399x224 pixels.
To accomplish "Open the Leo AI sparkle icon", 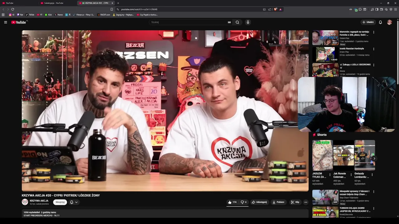I will 386,9.
